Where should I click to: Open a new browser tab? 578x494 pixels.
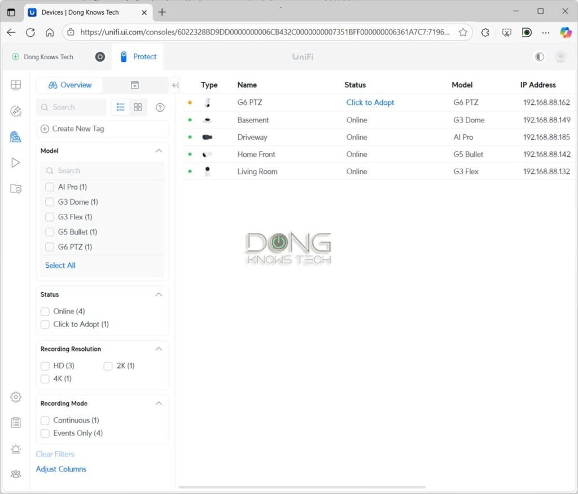[162, 12]
